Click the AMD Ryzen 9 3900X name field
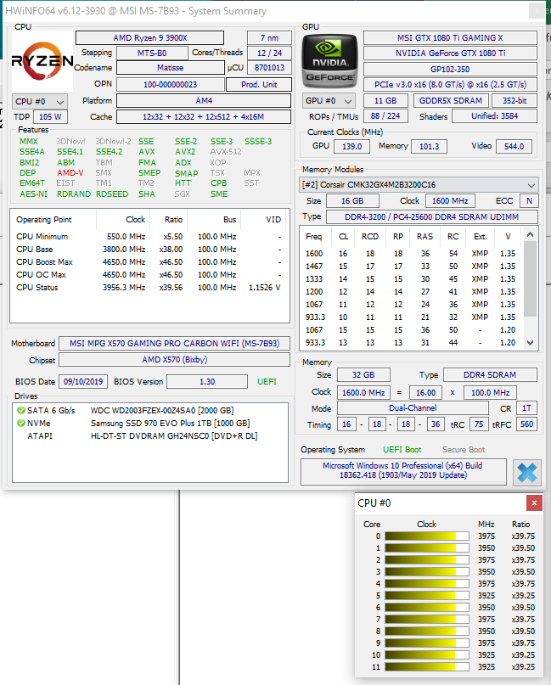The image size is (551, 685). pyautogui.click(x=150, y=38)
